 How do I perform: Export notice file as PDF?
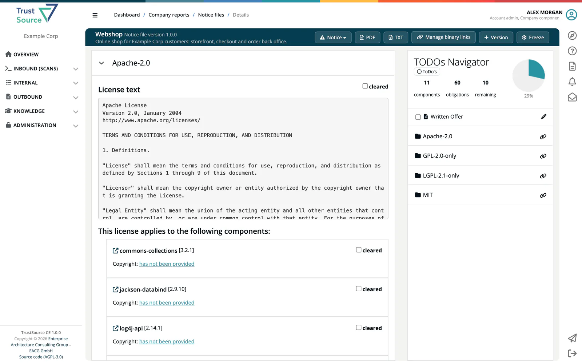pos(367,37)
